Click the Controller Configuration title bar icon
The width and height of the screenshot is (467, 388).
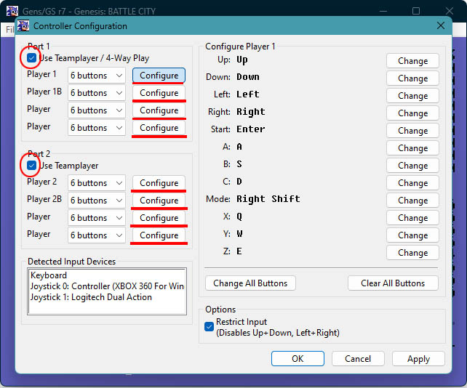24,26
